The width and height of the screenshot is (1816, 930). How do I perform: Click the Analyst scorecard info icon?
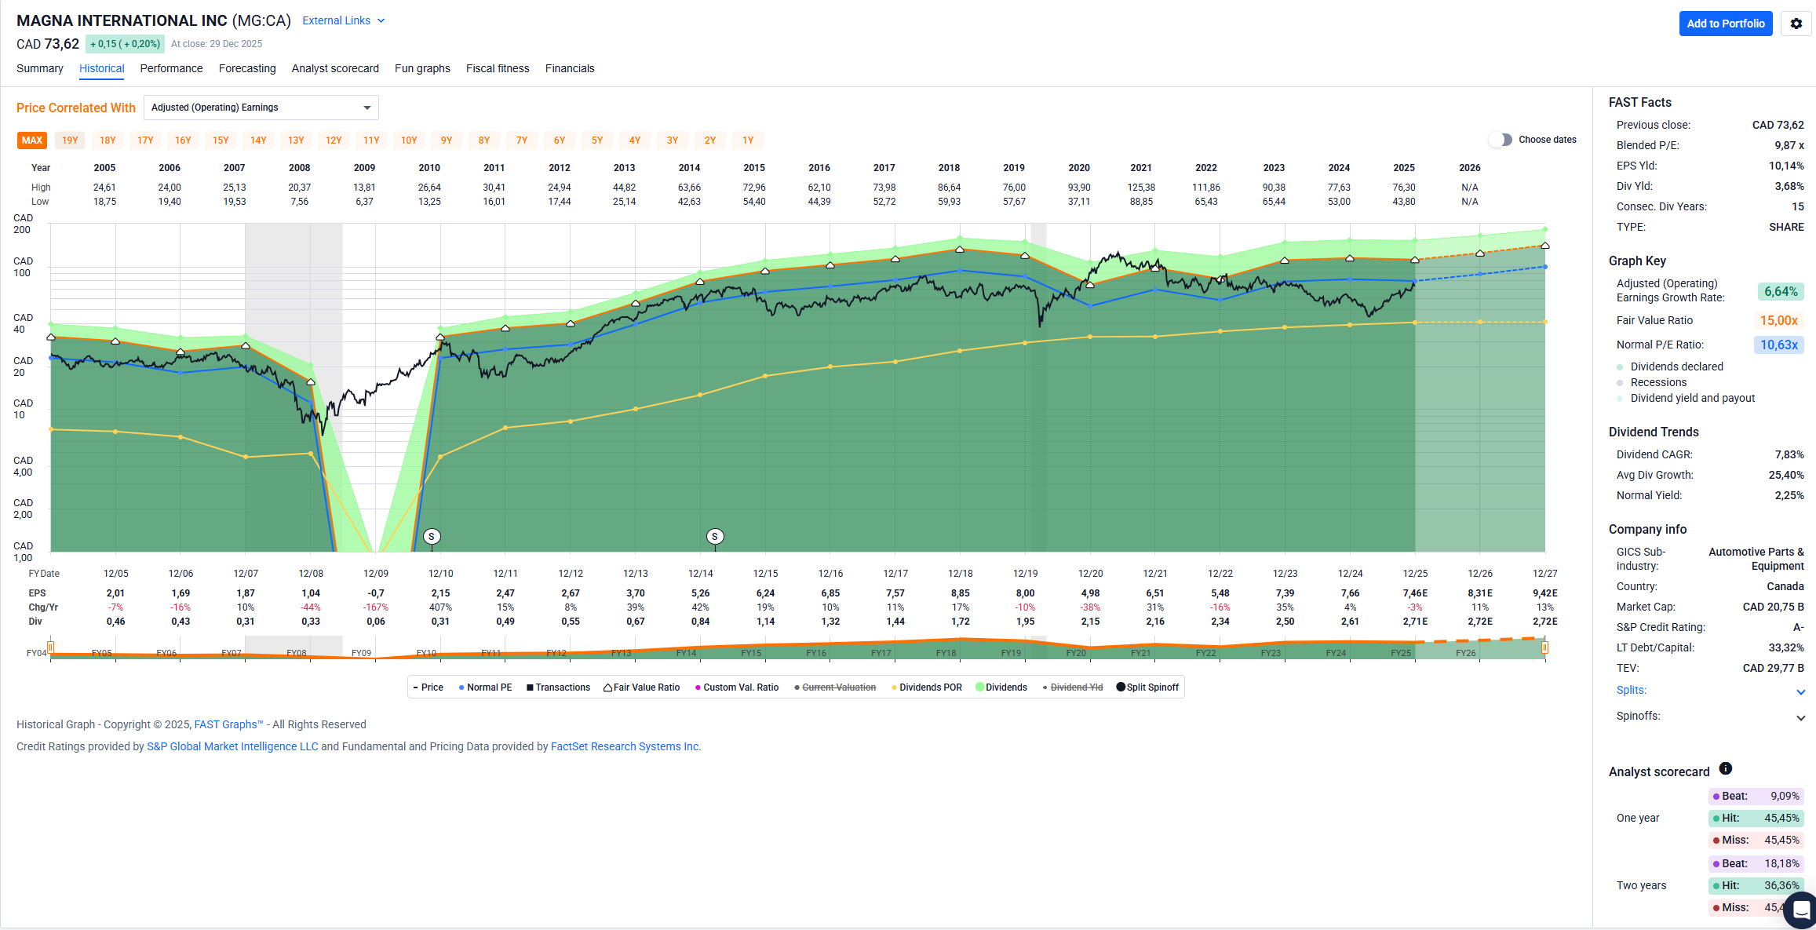coord(1725,769)
